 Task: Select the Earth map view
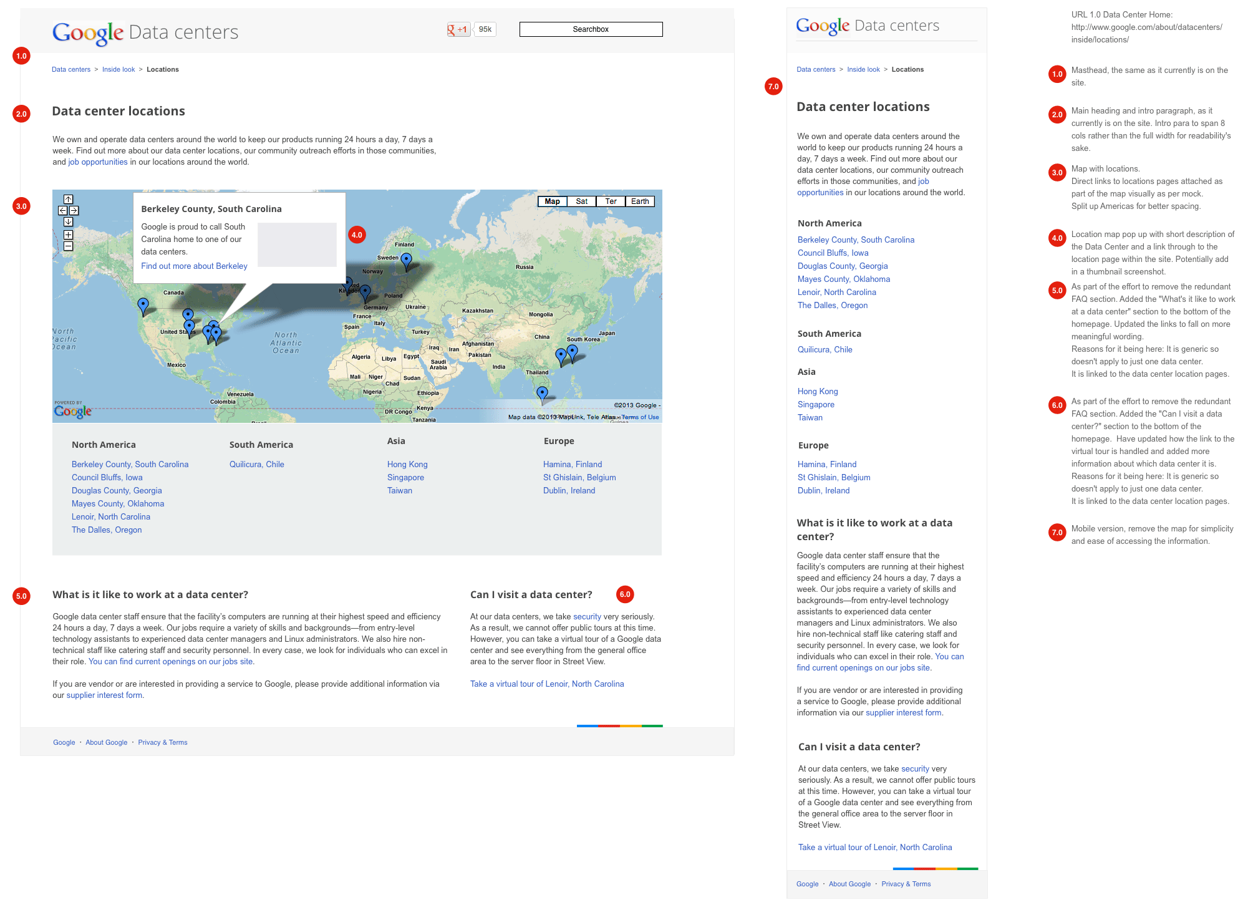coord(639,201)
